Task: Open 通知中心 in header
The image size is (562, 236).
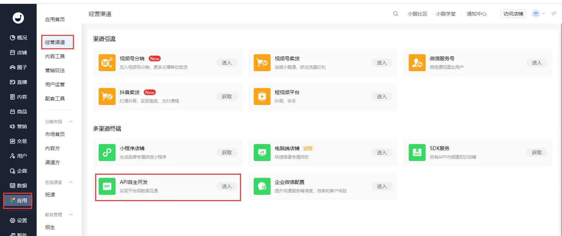Action: tap(477, 14)
